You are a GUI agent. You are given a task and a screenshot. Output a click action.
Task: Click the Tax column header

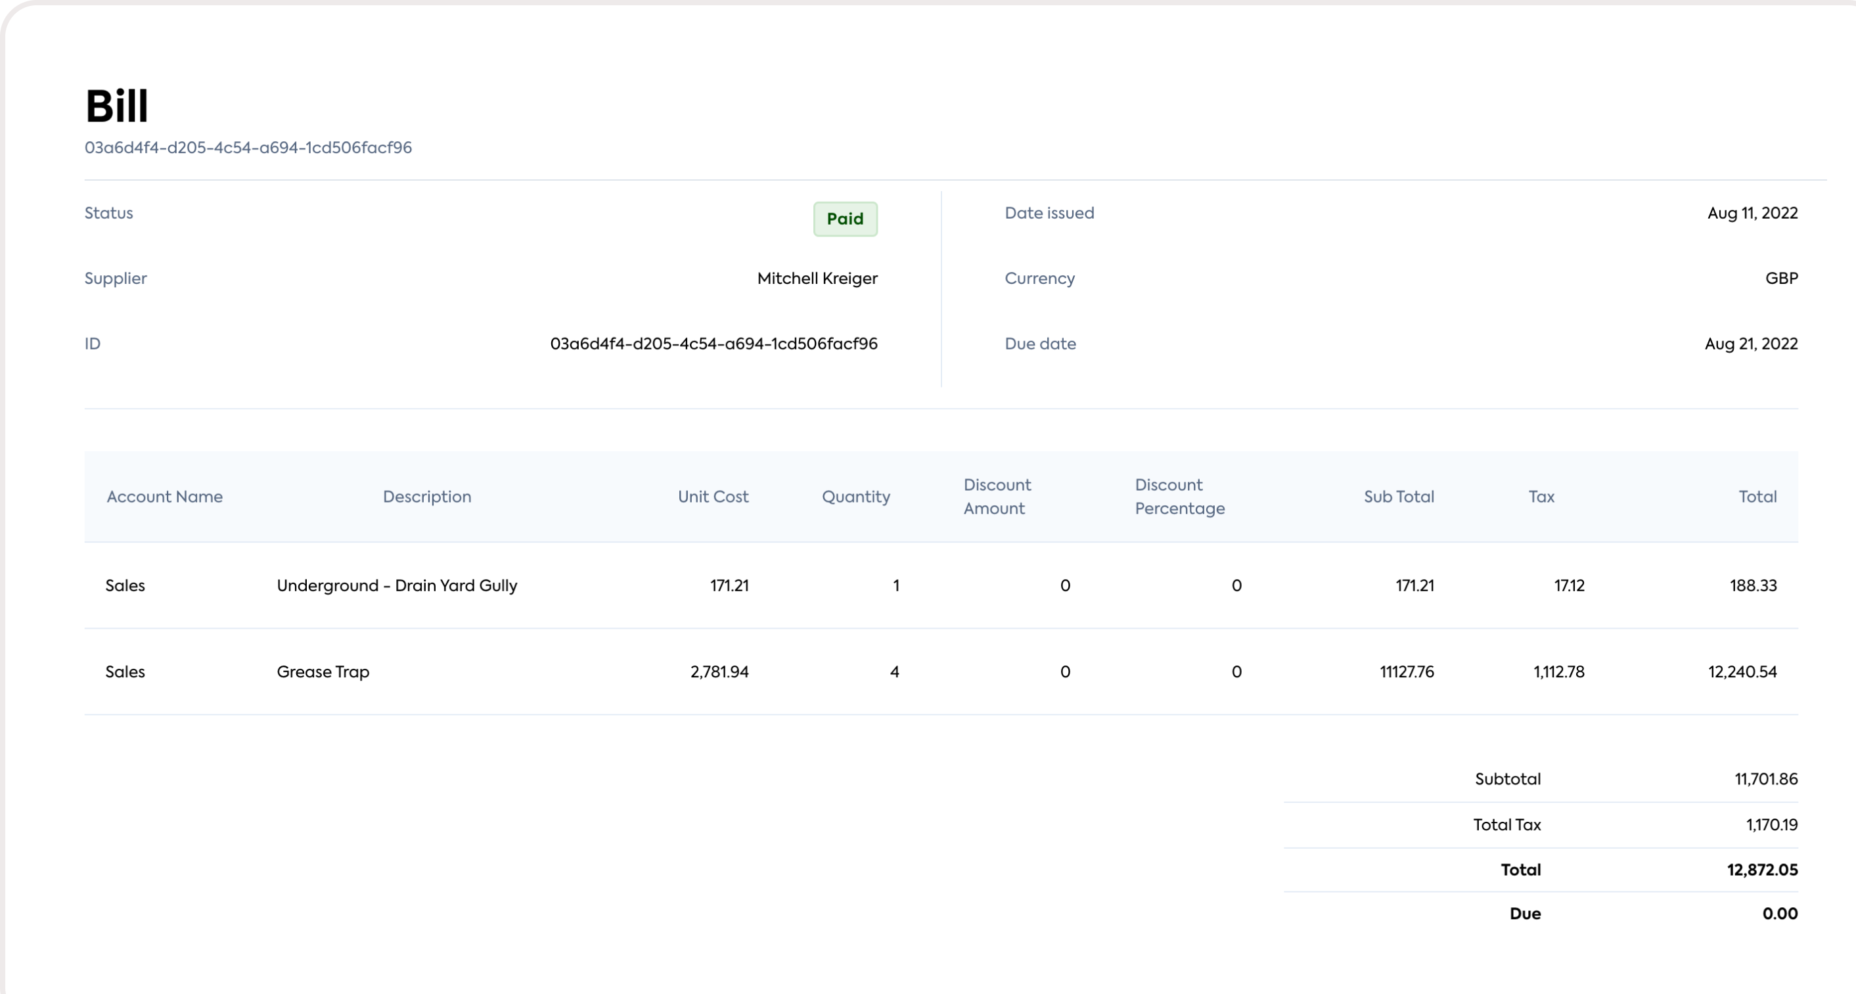point(1541,496)
